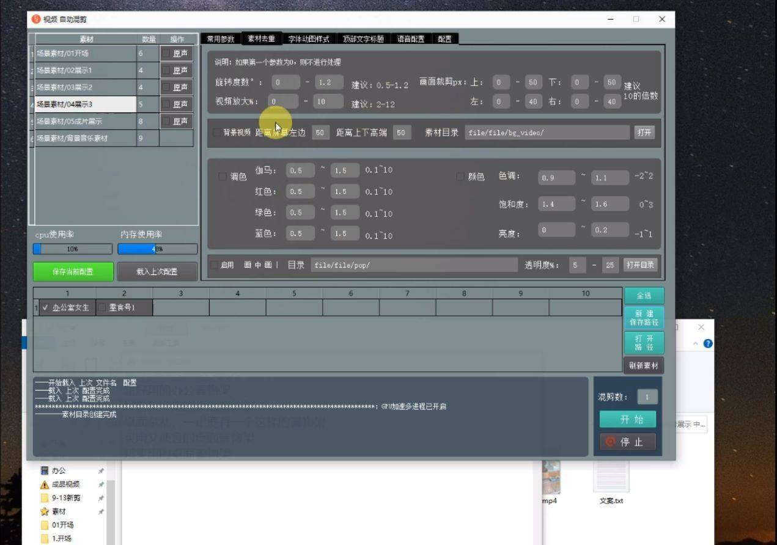777x545 pixels.
Task: Open help icon in background Explorer window
Action: (x=708, y=343)
